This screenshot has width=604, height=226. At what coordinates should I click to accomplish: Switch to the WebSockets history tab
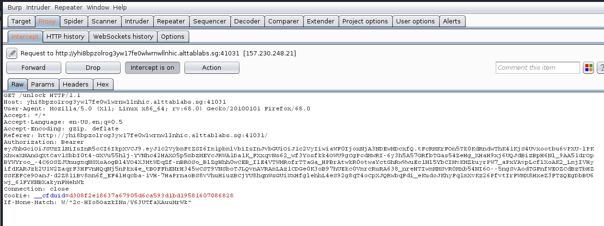point(123,37)
